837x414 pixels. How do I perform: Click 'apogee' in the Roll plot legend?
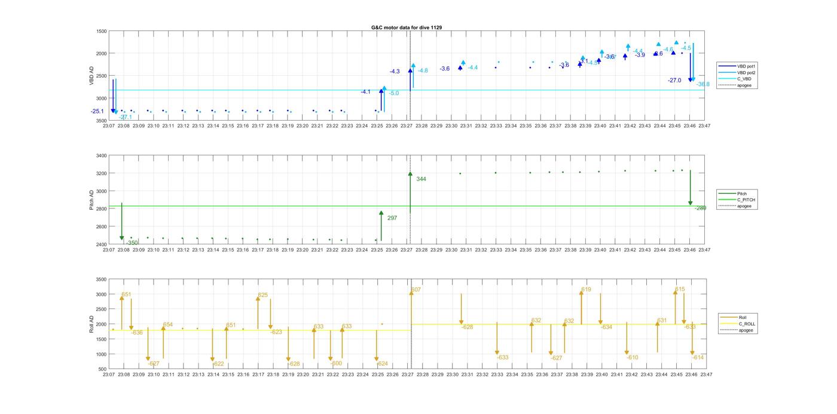(x=746, y=330)
